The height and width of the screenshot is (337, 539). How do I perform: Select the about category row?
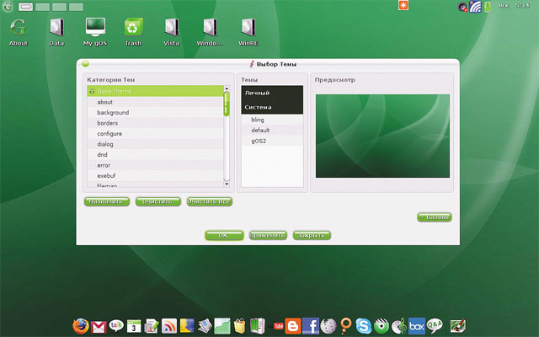[x=155, y=102]
